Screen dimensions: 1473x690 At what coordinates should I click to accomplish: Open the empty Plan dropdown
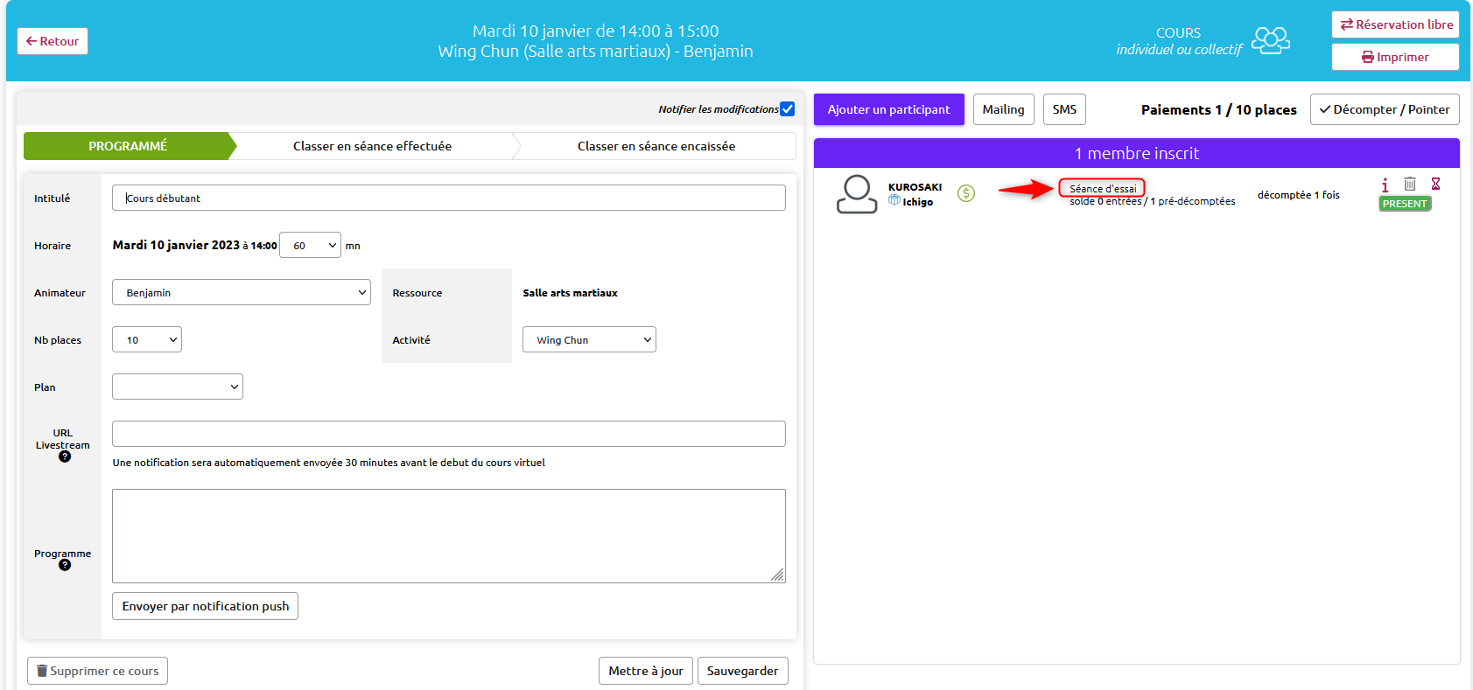pos(178,387)
